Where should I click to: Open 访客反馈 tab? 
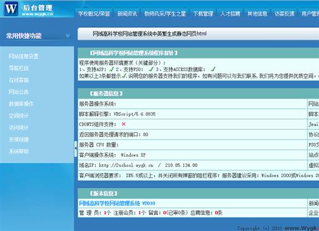tap(284, 14)
